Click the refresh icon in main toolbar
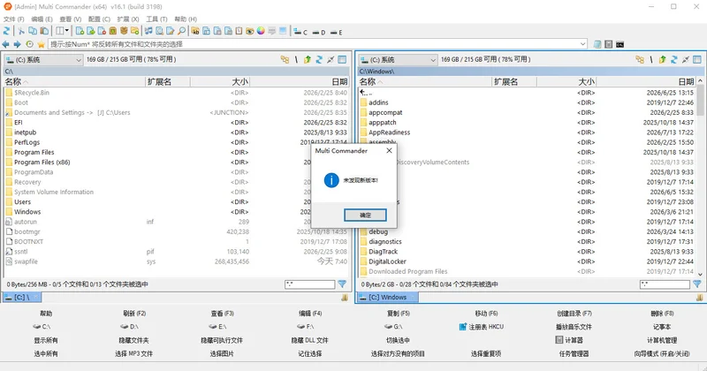The height and width of the screenshot is (371, 707). 6,31
